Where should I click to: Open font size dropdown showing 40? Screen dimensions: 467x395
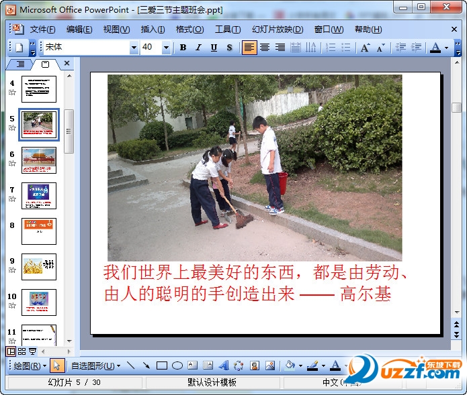[x=166, y=48]
